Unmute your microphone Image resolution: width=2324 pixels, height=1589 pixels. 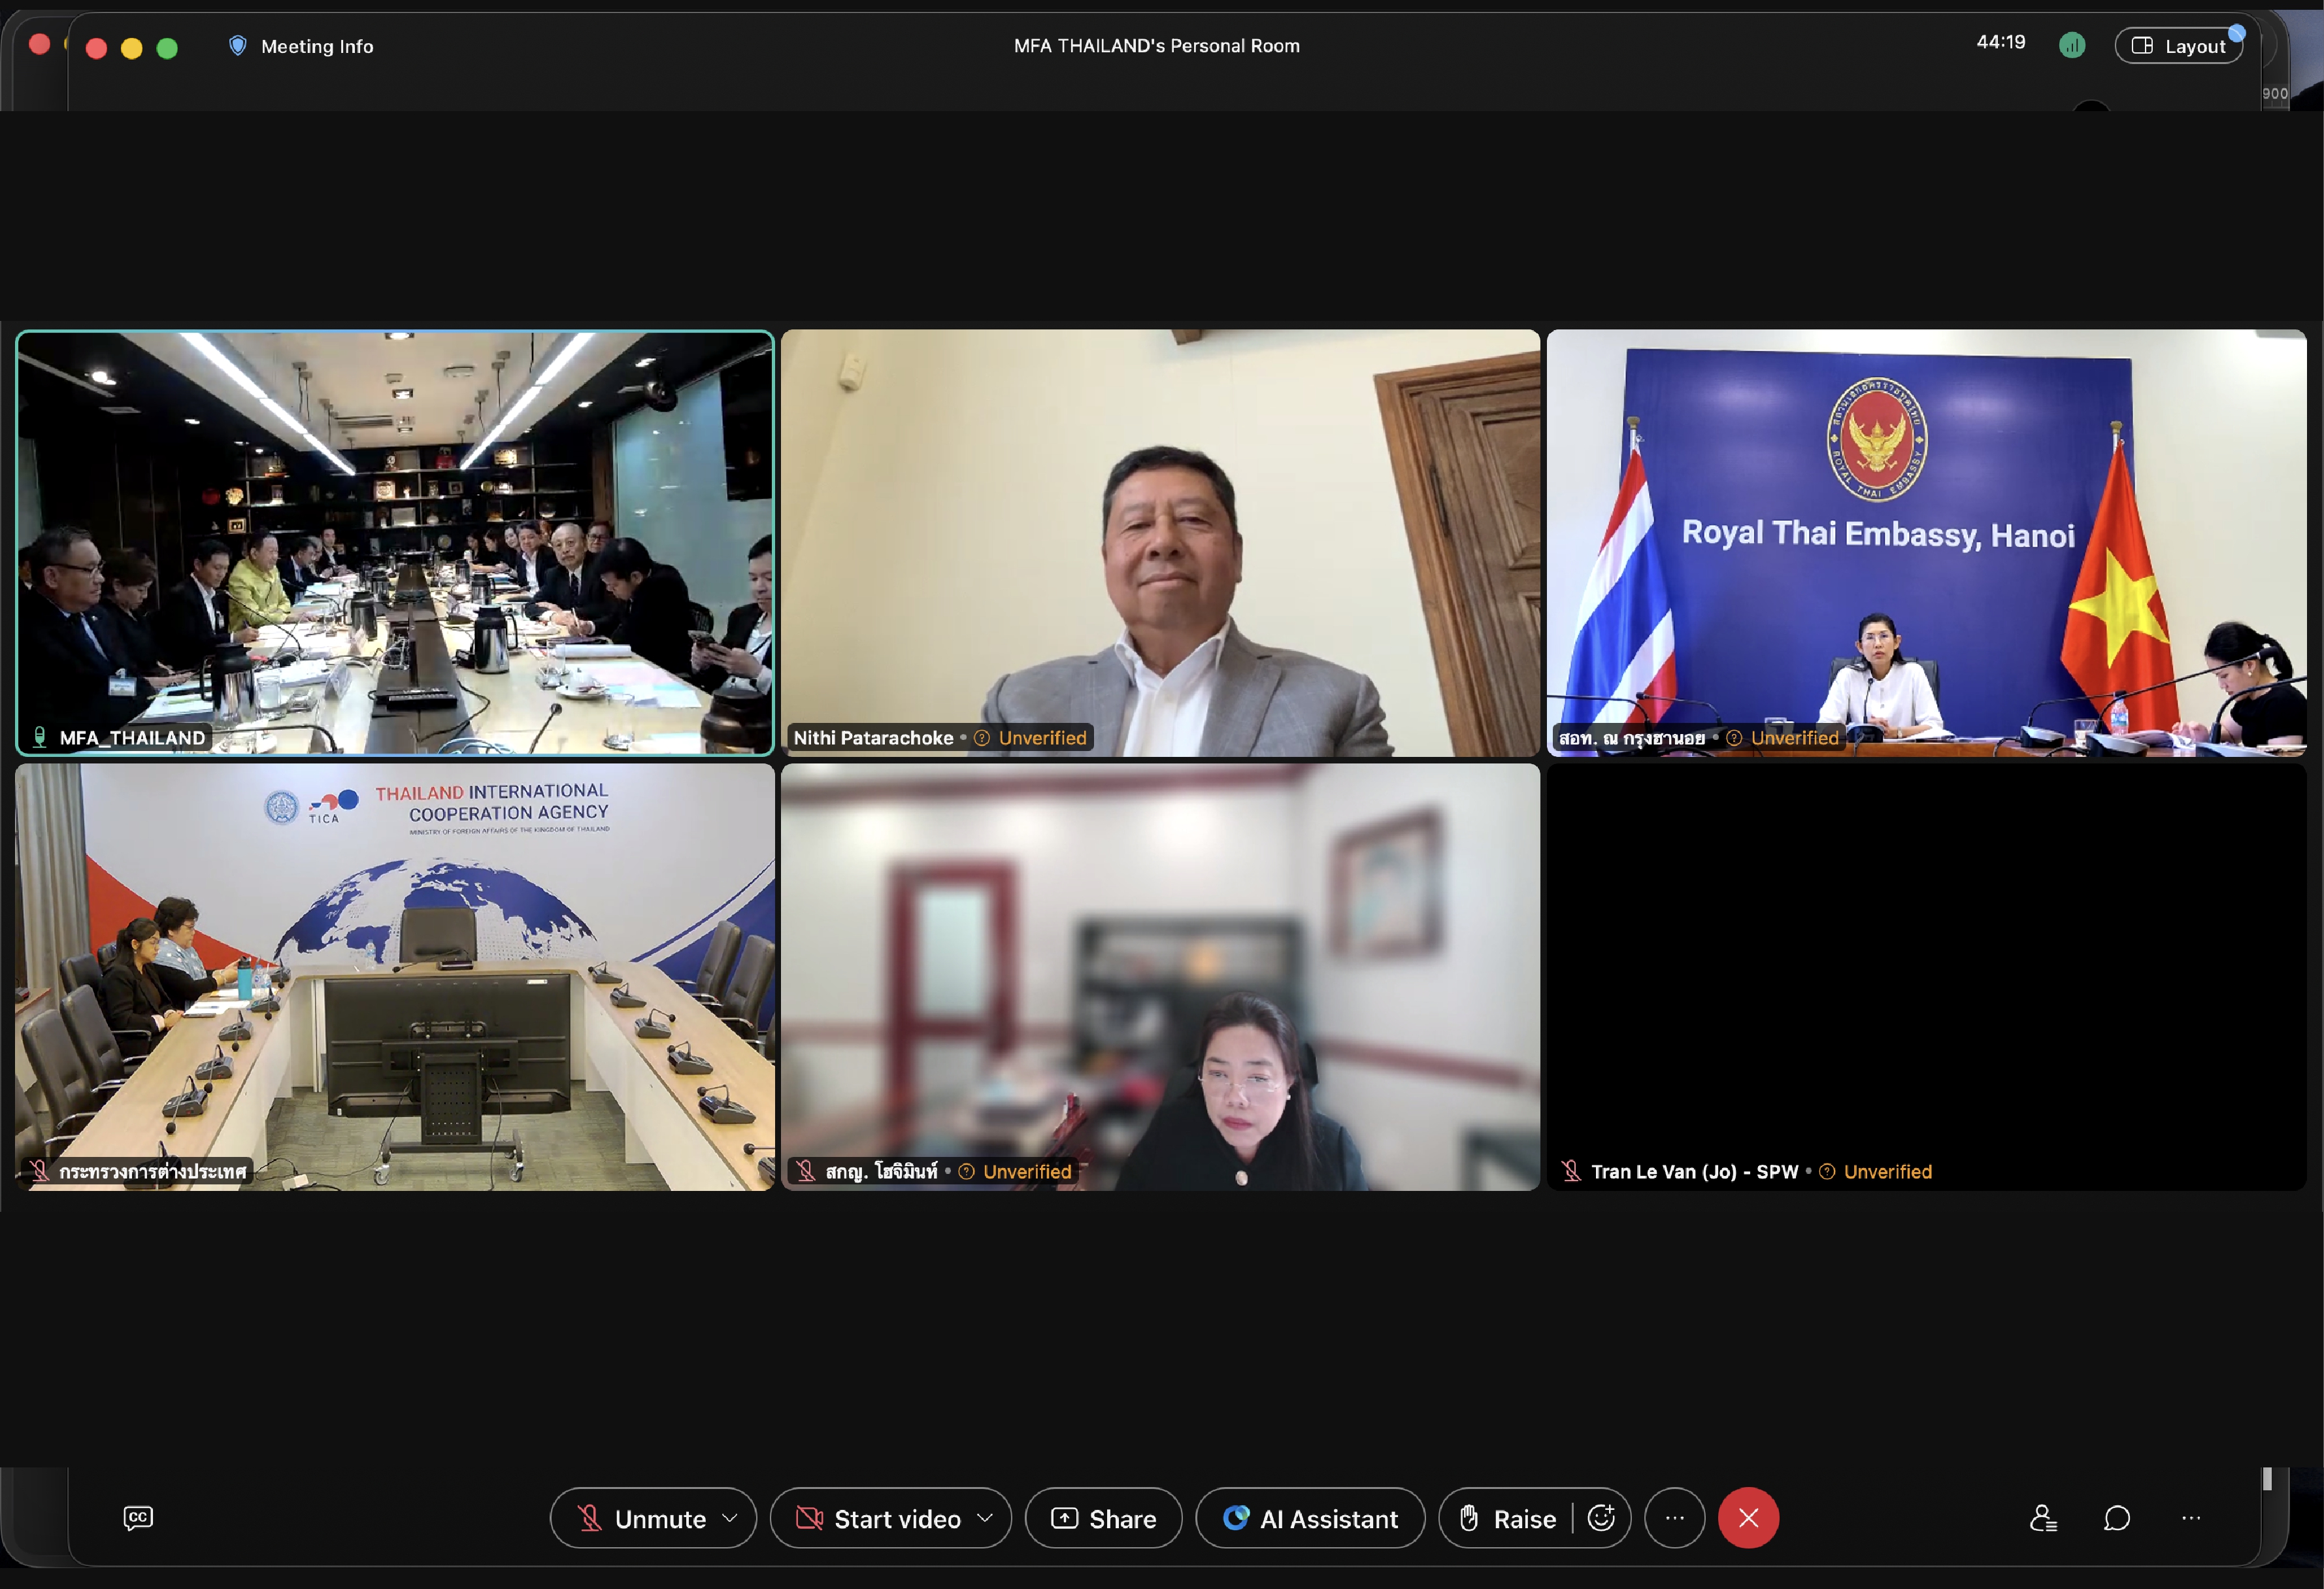click(x=642, y=1518)
